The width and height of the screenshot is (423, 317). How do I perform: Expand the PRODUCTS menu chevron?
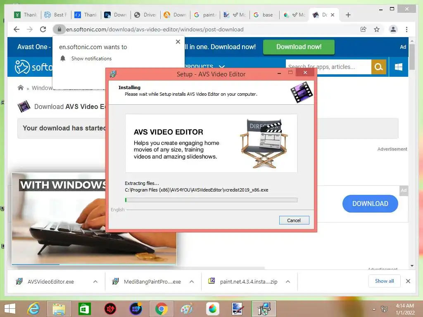click(222, 66)
